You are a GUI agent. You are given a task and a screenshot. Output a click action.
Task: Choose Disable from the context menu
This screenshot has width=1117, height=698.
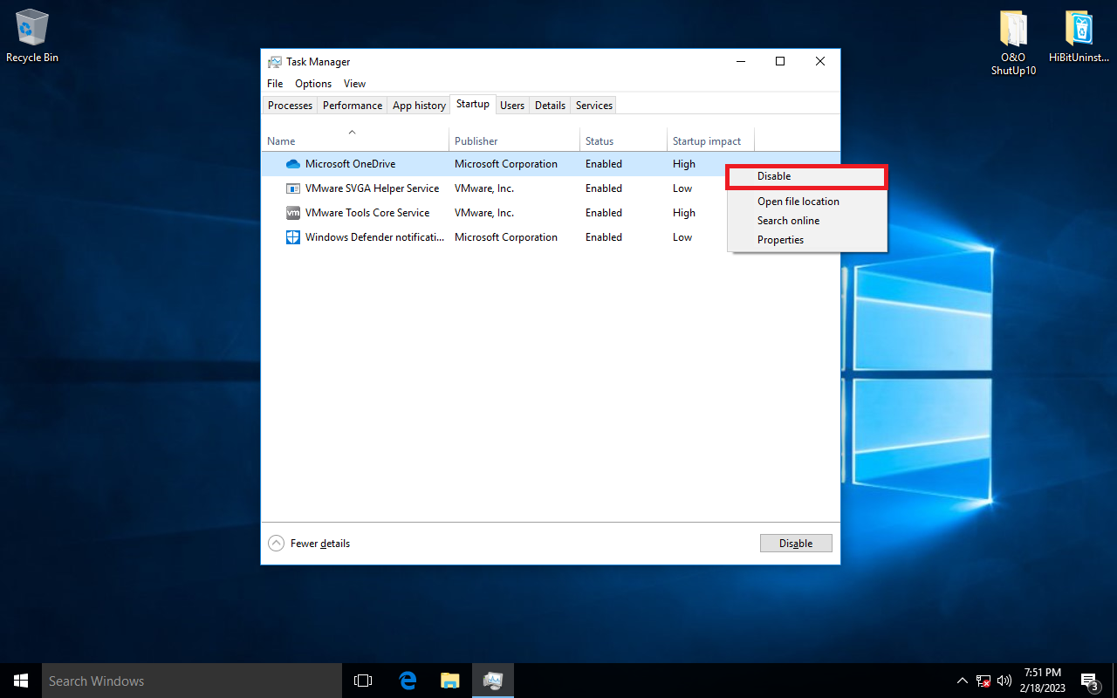point(806,176)
